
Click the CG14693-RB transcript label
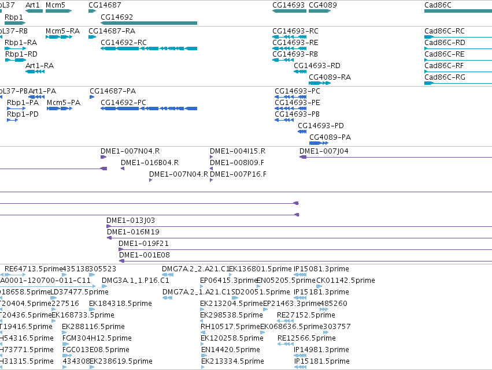click(295, 54)
